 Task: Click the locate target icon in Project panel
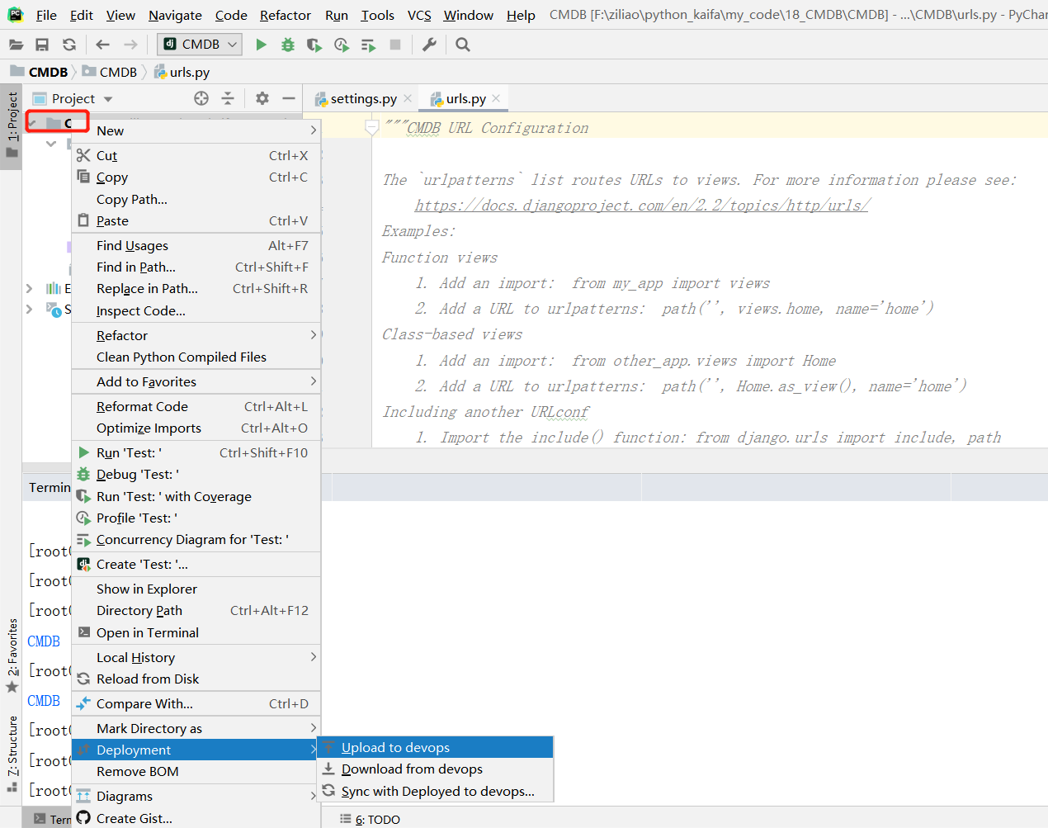tap(201, 98)
